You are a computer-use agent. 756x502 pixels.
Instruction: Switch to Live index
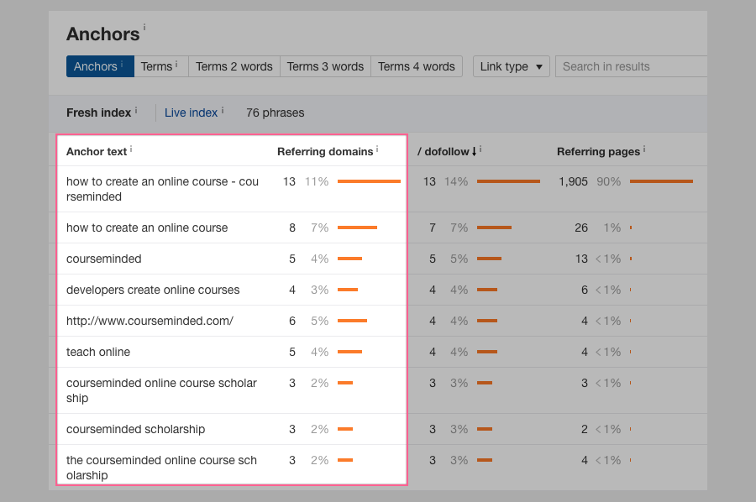[x=191, y=112]
